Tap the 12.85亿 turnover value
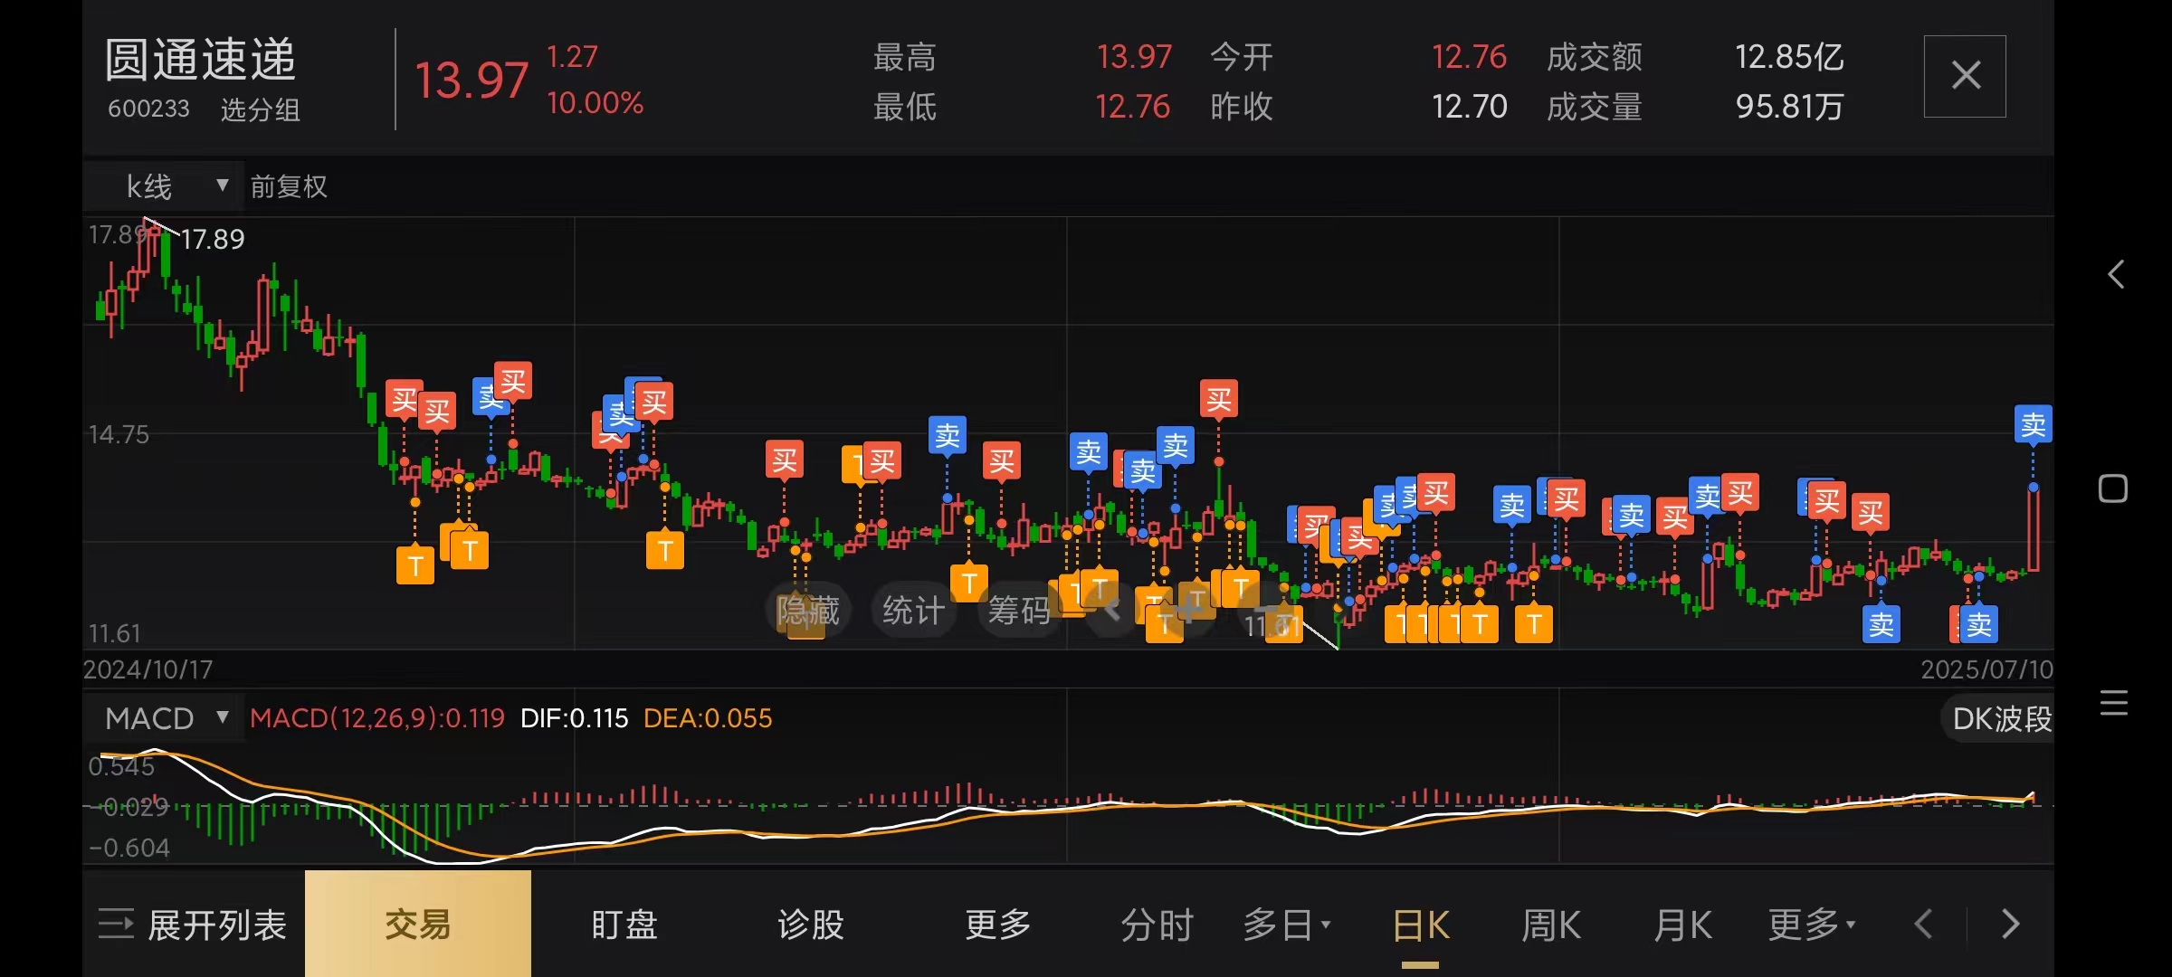This screenshot has height=977, width=2172. [1789, 57]
